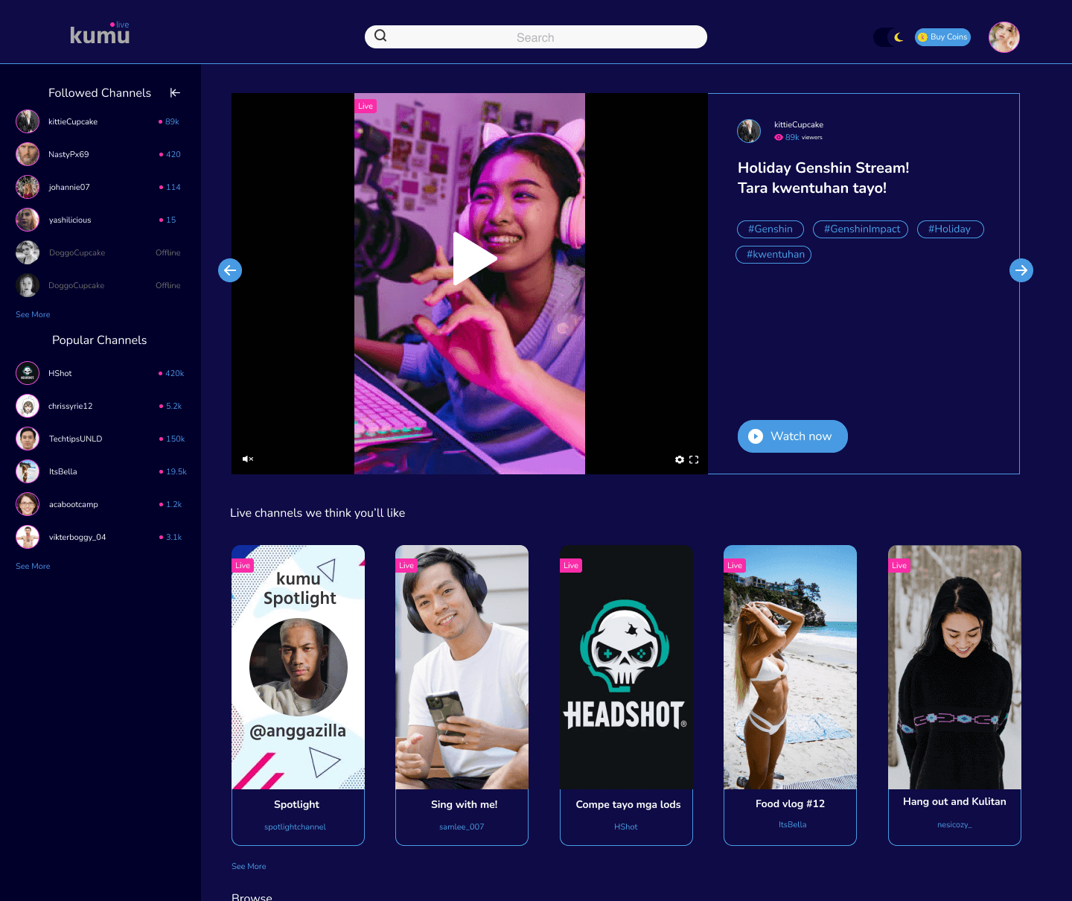Play the featured Genshin stream

473,259
